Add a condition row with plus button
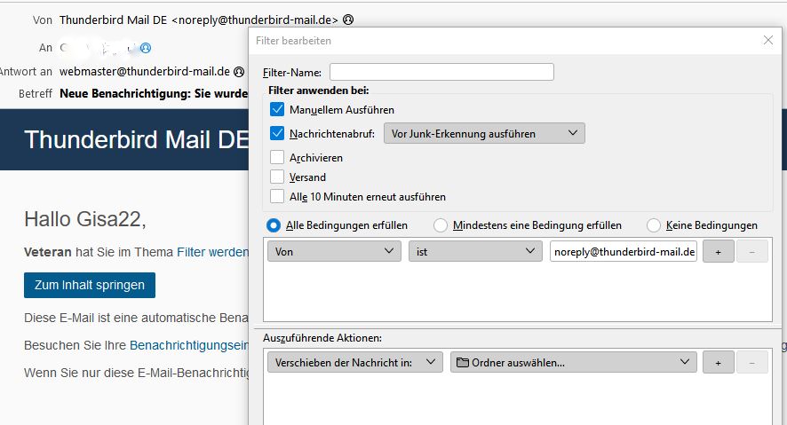 pos(719,252)
